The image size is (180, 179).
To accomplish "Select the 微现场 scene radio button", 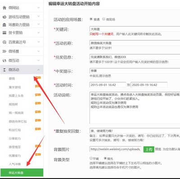I will pos(103,19).
